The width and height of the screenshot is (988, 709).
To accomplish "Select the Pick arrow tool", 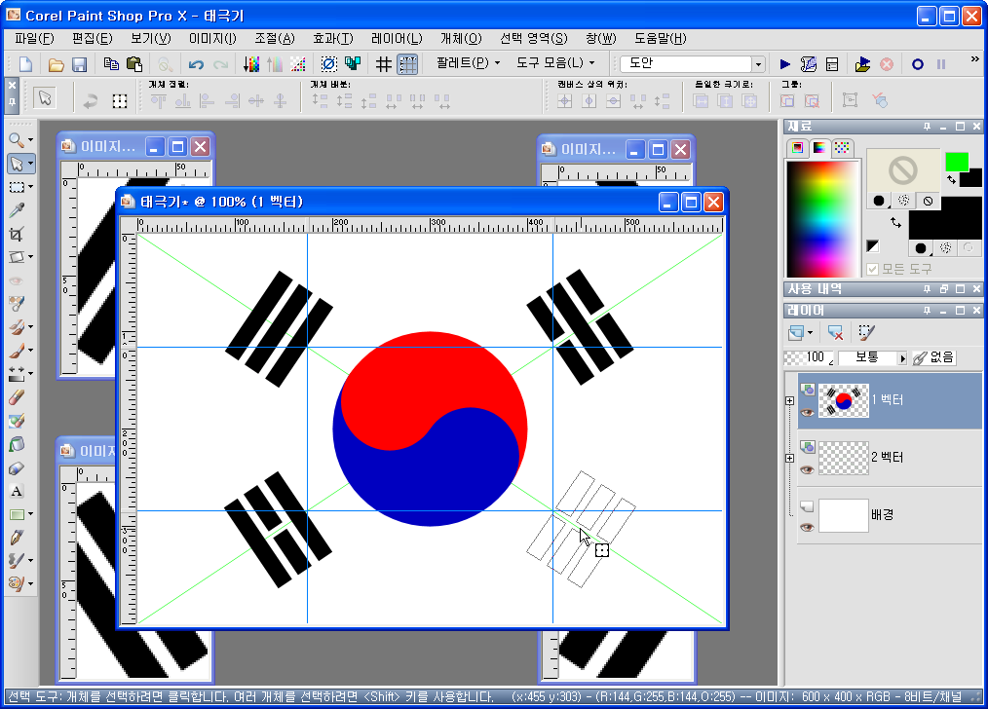I will tap(16, 164).
